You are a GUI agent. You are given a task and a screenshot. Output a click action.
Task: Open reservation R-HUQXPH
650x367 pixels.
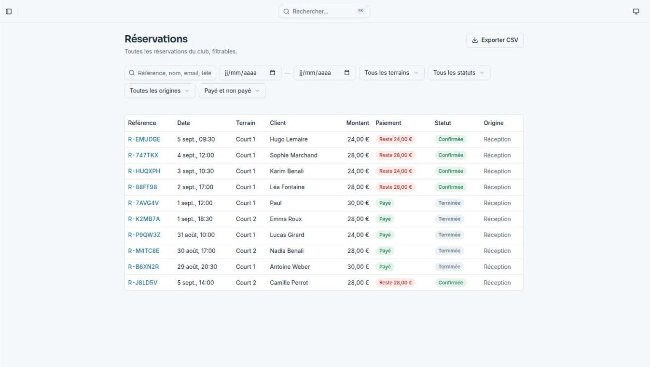144,171
